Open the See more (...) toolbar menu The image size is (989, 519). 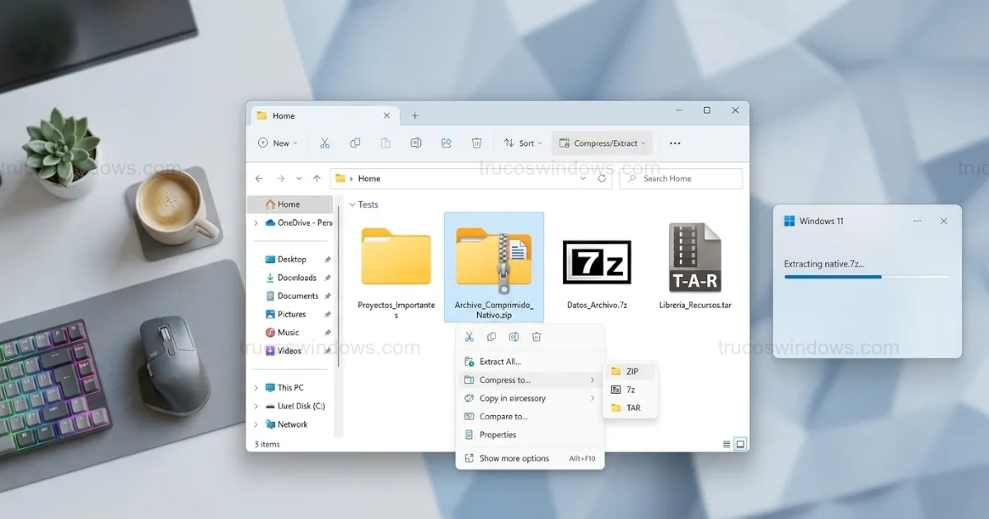click(675, 143)
